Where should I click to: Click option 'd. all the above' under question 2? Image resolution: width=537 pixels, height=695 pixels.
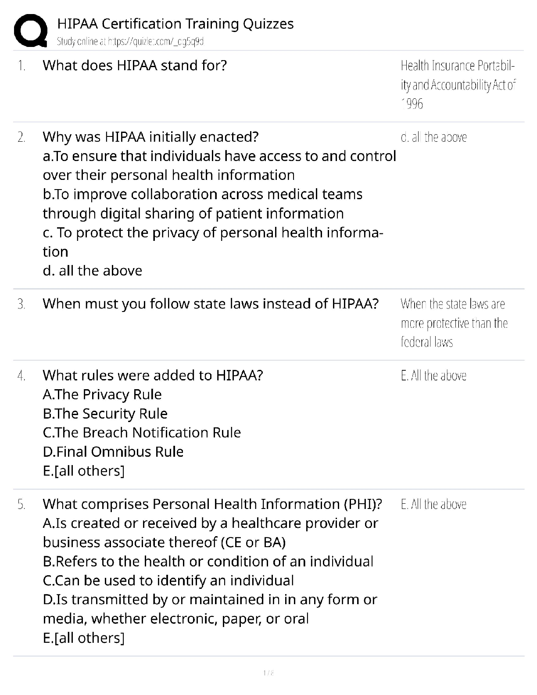point(93,271)
